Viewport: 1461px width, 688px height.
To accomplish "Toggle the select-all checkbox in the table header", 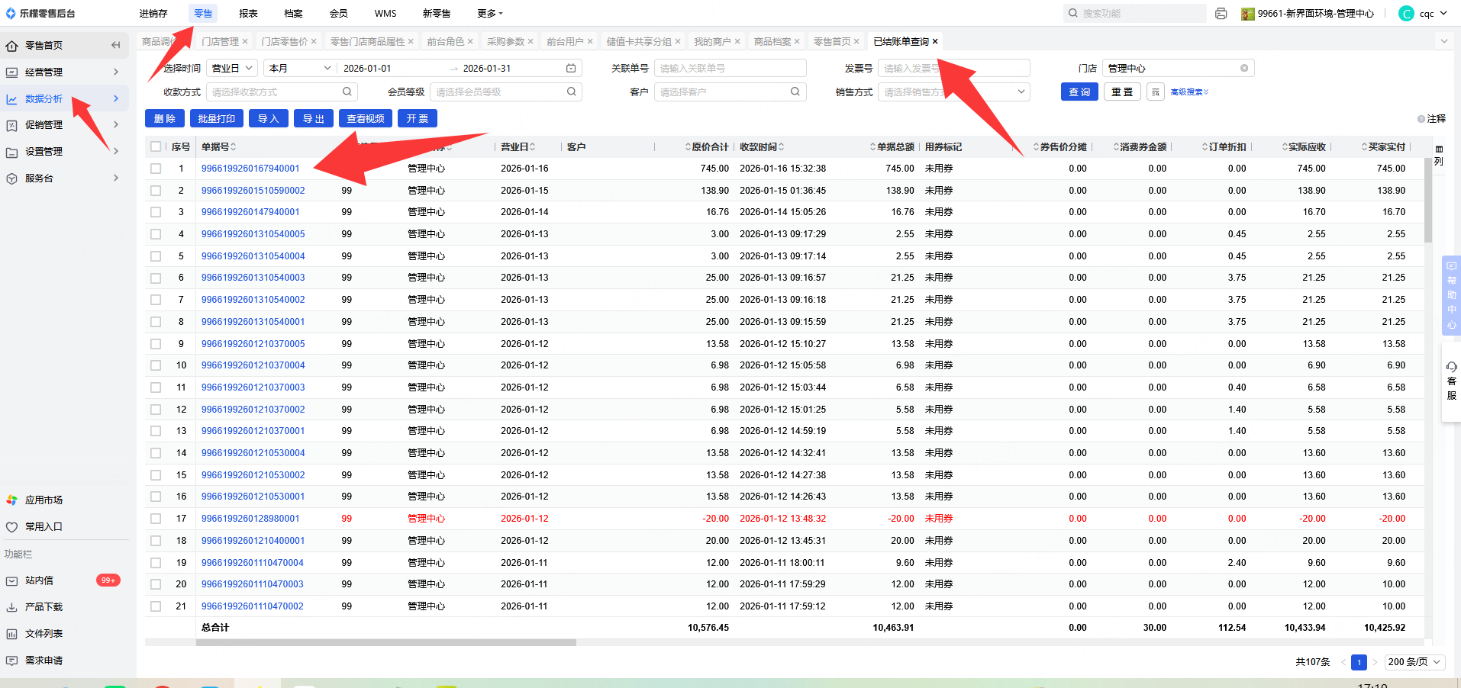I will tap(156, 147).
